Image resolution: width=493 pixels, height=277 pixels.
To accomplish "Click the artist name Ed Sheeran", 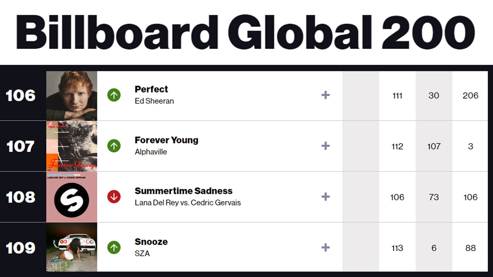I will point(154,101).
